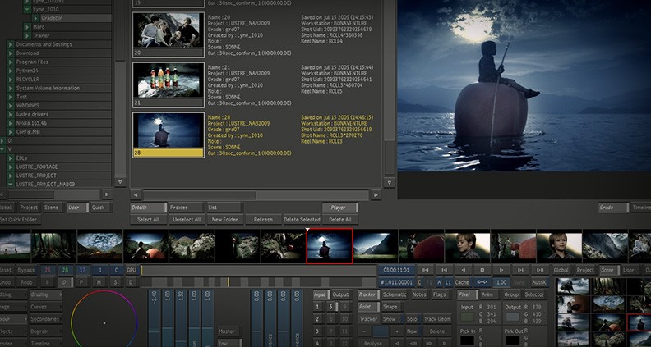The height and width of the screenshot is (347, 651).
Task: Expand the LUSTRE_FOOTAGE folder
Action: [11, 167]
